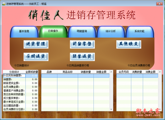Select the 日常操作 tab

53,31
